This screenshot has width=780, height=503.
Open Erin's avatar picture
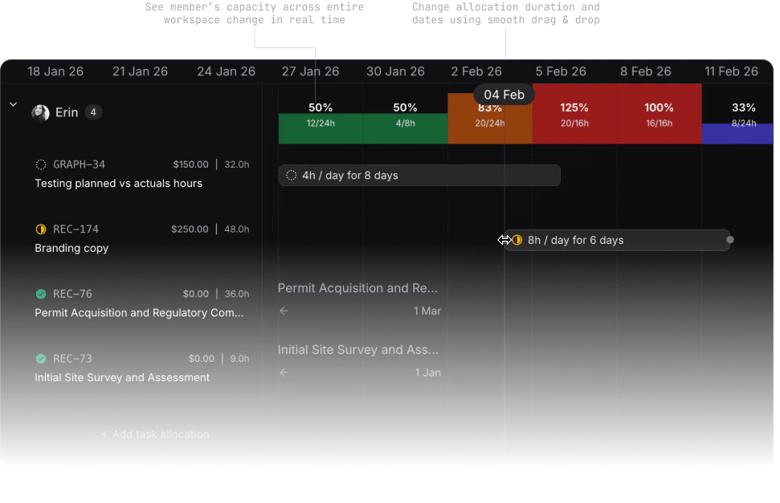(x=41, y=112)
